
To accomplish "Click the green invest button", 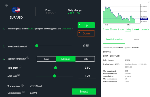I will point(84,91).
